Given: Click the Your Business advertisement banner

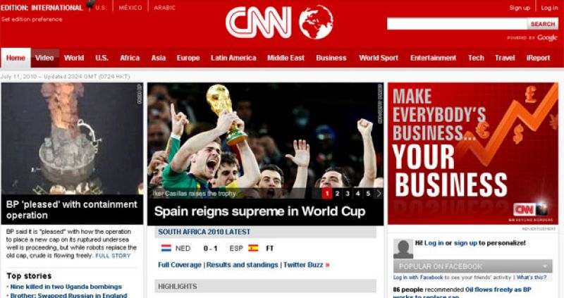Looking at the screenshot, I should 472,154.
